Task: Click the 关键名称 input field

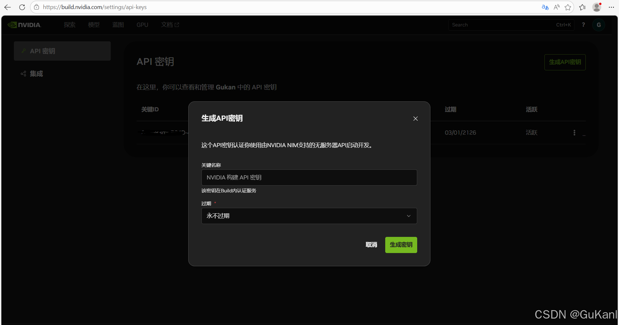Action: click(309, 178)
